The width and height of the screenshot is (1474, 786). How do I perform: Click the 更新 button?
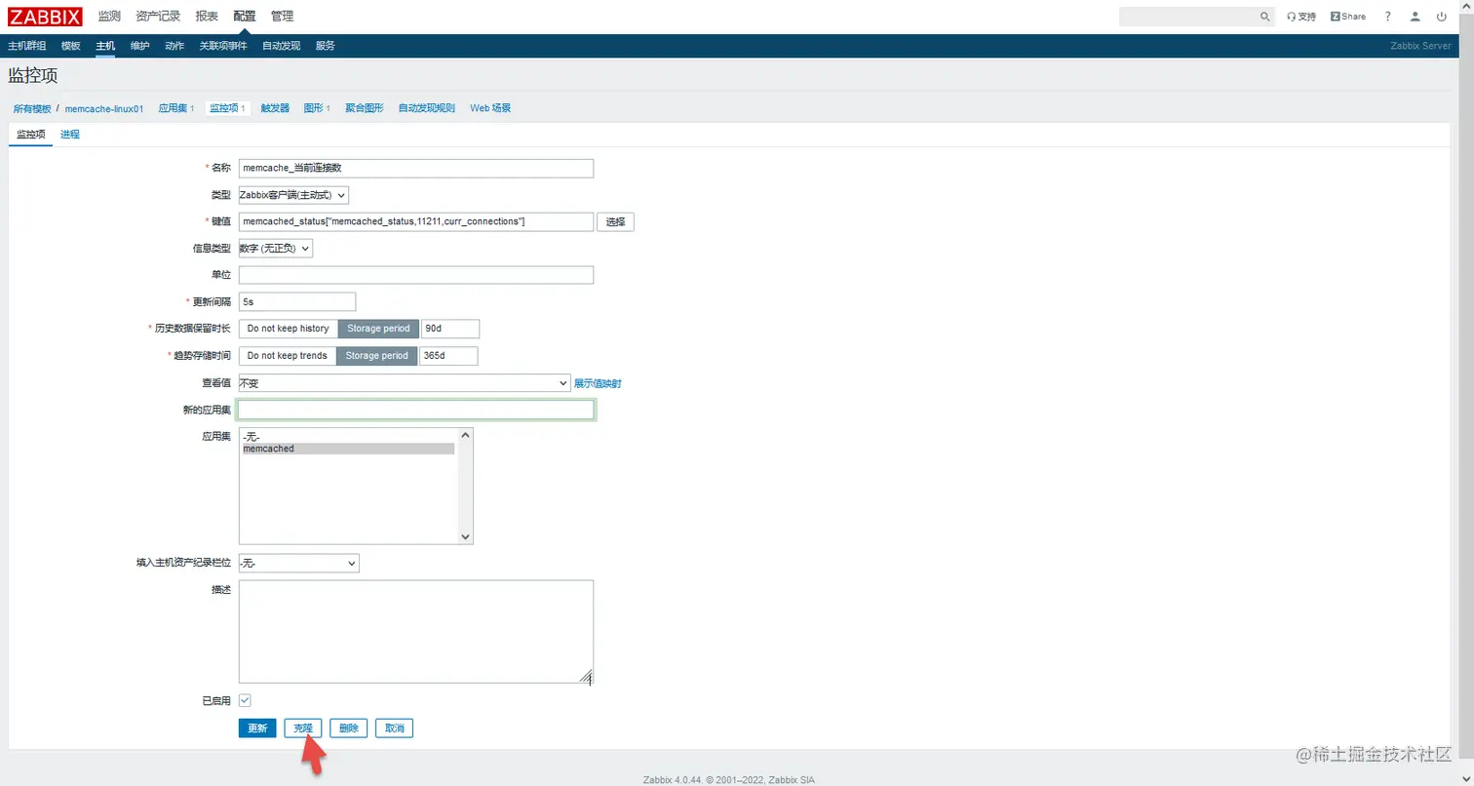(257, 728)
